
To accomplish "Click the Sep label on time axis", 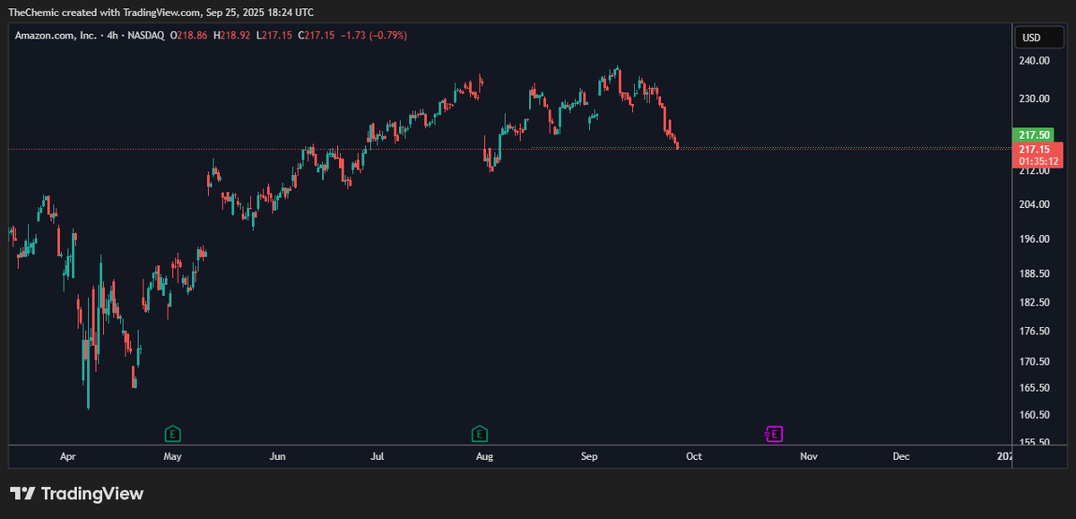I will pyautogui.click(x=588, y=456).
